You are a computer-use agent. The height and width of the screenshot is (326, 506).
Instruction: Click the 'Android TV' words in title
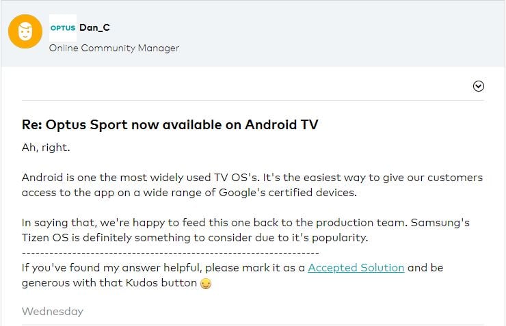[282, 125]
